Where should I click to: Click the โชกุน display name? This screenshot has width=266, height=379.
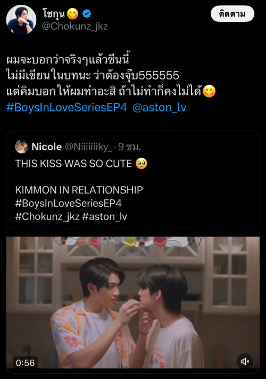pyautogui.click(x=54, y=13)
